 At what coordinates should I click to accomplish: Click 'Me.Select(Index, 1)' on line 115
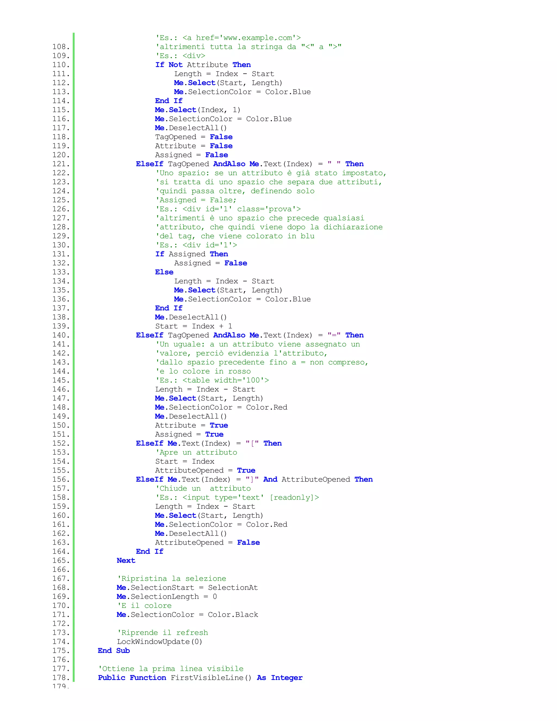pyautogui.click(x=198, y=110)
